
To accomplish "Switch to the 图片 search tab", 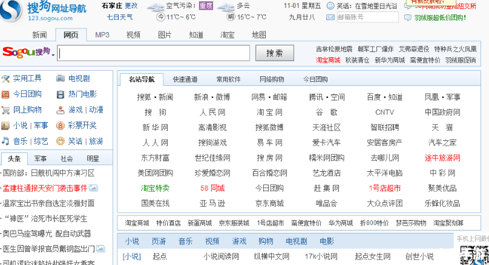I will click(165, 35).
